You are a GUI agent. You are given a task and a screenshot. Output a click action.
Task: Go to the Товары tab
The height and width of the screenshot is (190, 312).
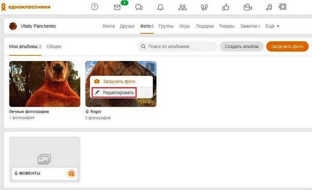[227, 26]
